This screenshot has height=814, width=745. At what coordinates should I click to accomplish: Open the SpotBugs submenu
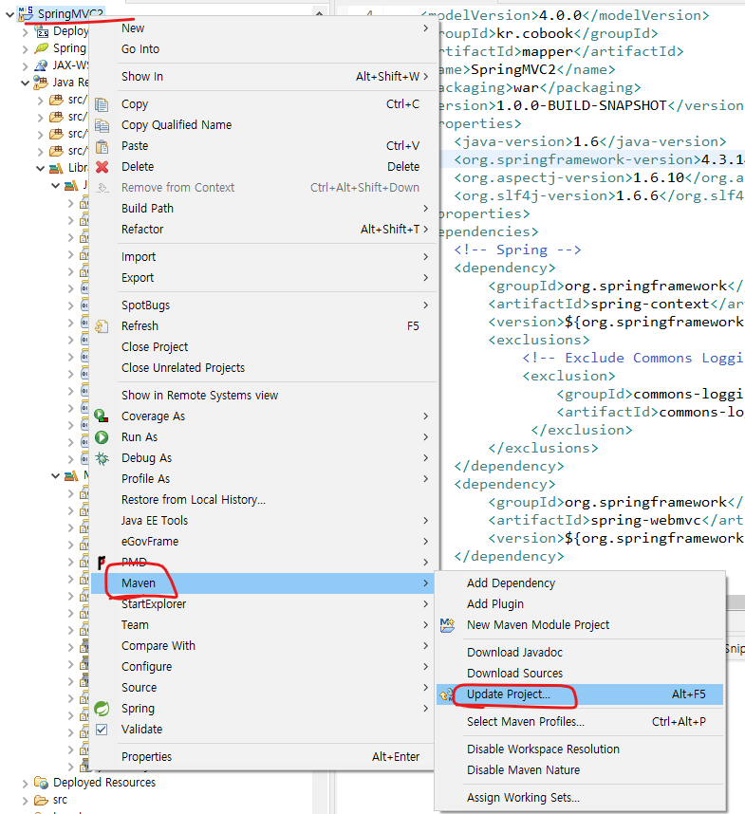point(263,305)
